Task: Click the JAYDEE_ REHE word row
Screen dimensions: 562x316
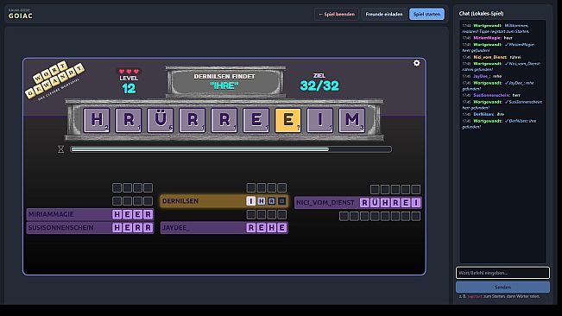Action: coord(224,228)
